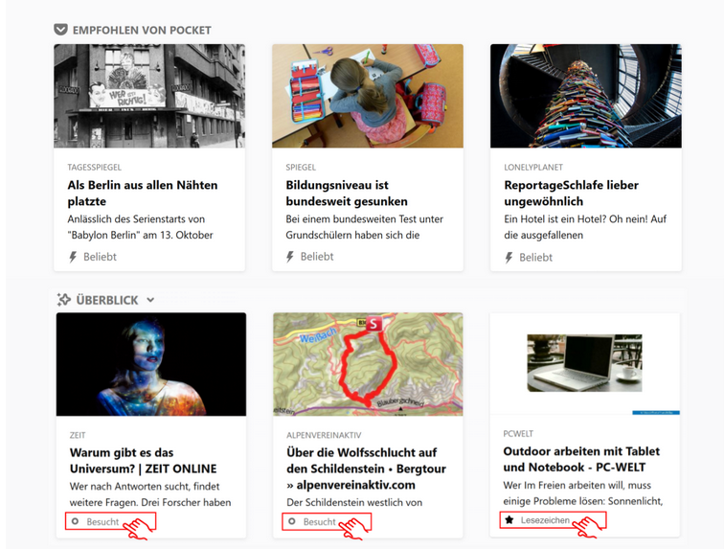Open article Bildungsniveau ist bundesweit gesunken

point(347,194)
